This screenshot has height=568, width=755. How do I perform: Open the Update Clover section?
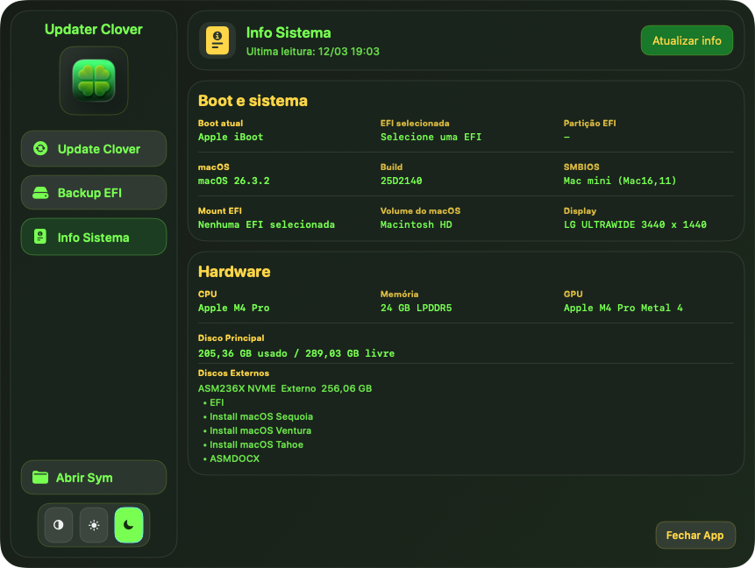click(x=94, y=149)
